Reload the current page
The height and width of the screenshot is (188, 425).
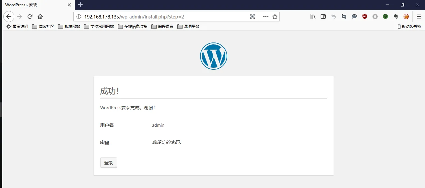point(30,17)
